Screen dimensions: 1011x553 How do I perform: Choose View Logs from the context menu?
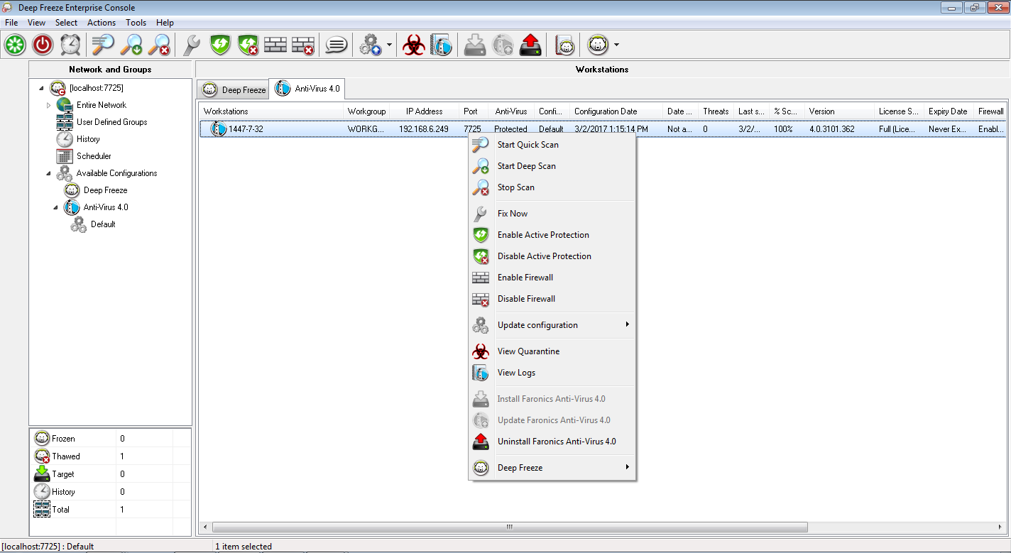[x=552, y=373]
